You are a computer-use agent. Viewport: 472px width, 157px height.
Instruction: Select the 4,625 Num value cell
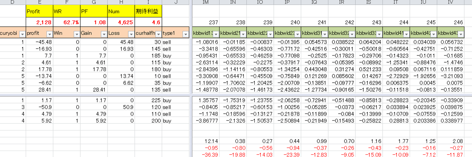tap(121, 22)
